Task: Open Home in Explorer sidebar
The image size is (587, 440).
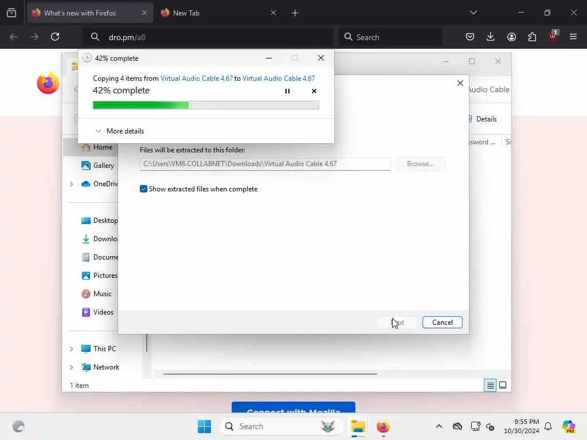Action: point(97,147)
